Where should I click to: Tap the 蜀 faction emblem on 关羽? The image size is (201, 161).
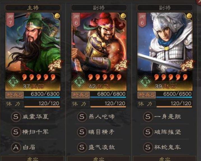[x=13, y=82]
